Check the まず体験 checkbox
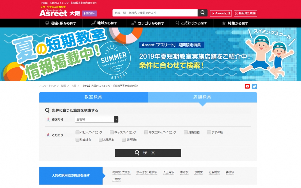Viewport: 301px width, 188px height. click(x=209, y=132)
